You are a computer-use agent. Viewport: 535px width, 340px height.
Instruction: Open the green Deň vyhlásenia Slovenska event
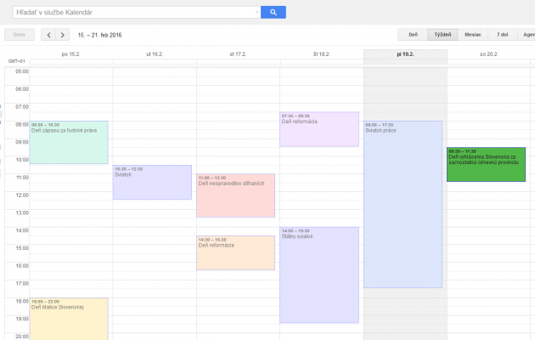click(486, 167)
